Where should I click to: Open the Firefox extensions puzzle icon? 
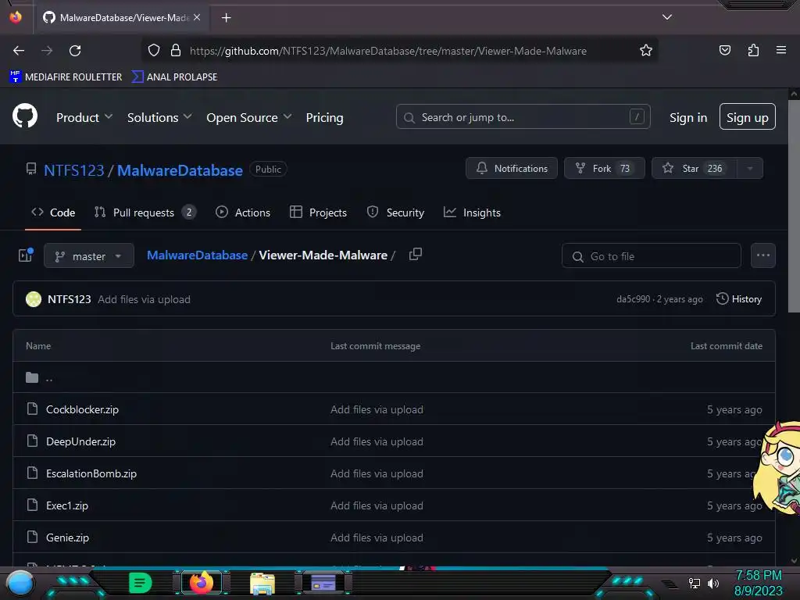click(x=753, y=50)
